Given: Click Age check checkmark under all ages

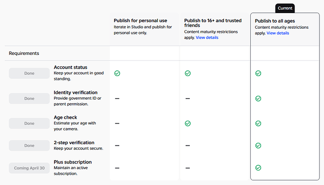Looking at the screenshot, I should [258, 123].
